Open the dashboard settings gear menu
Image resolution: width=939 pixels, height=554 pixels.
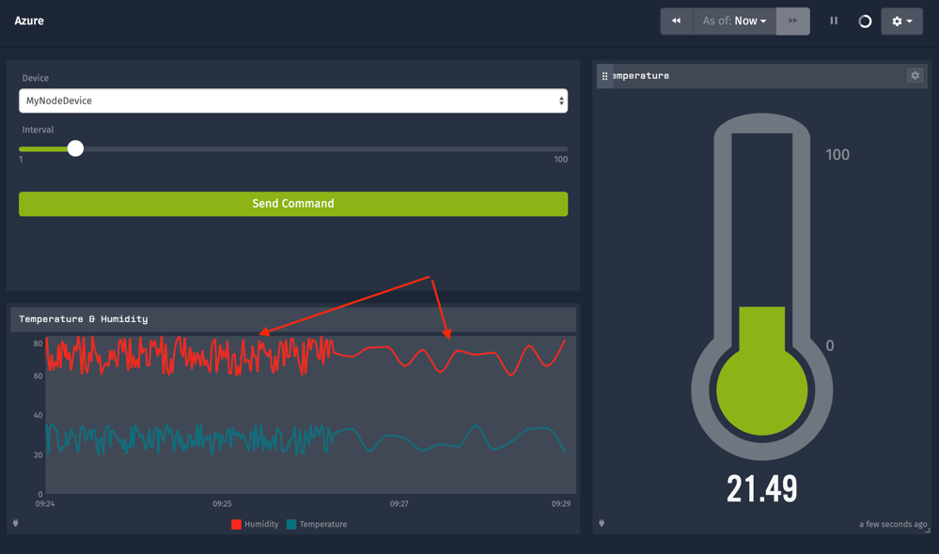[901, 21]
